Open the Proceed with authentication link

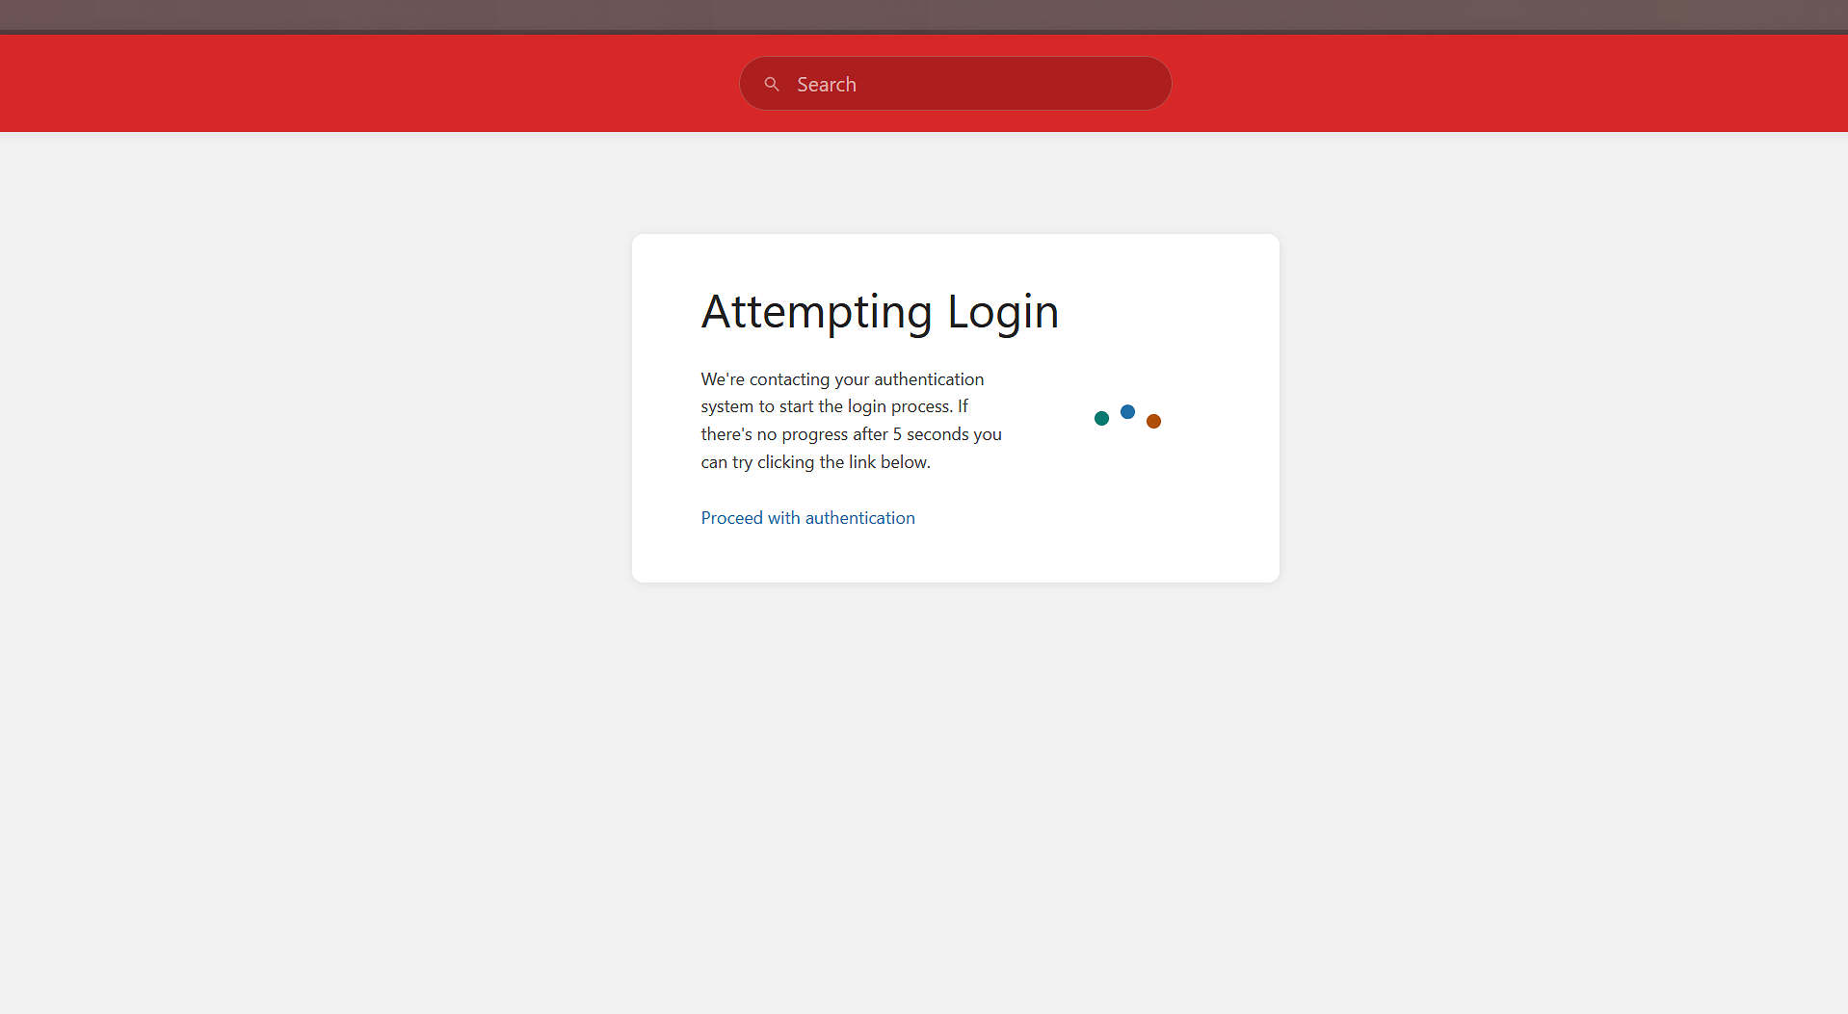(x=807, y=517)
